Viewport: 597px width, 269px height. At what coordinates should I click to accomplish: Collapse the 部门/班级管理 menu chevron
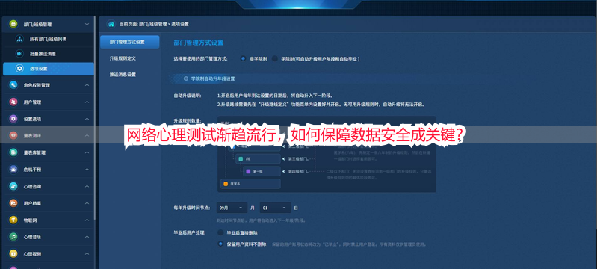(87, 24)
